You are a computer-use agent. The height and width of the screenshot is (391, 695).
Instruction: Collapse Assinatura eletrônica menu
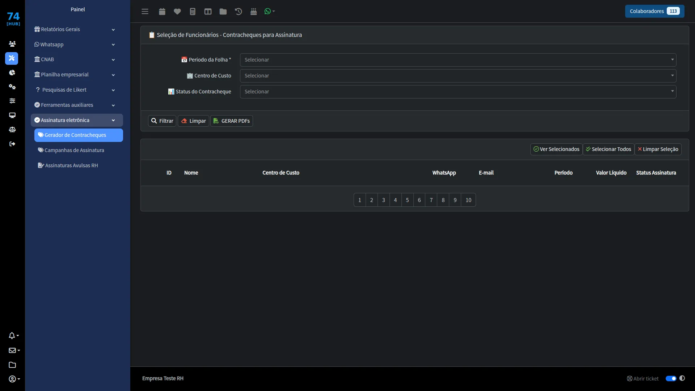coord(77,120)
